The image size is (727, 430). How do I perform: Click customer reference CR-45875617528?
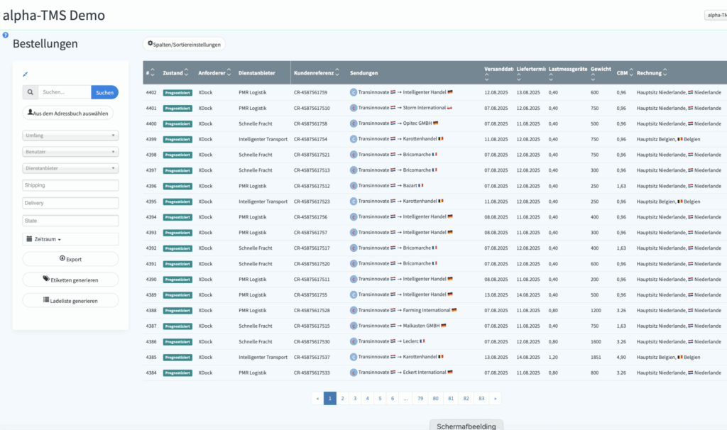(x=312, y=311)
